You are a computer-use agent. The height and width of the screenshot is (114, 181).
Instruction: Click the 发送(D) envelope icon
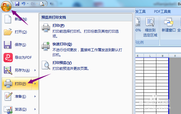coord(8,110)
